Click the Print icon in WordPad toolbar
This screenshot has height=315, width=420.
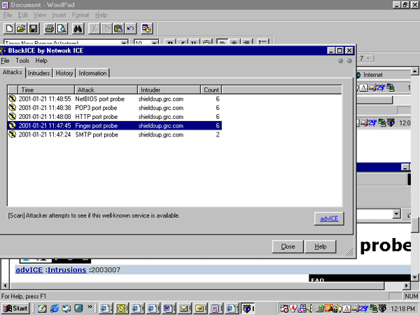click(x=50, y=29)
